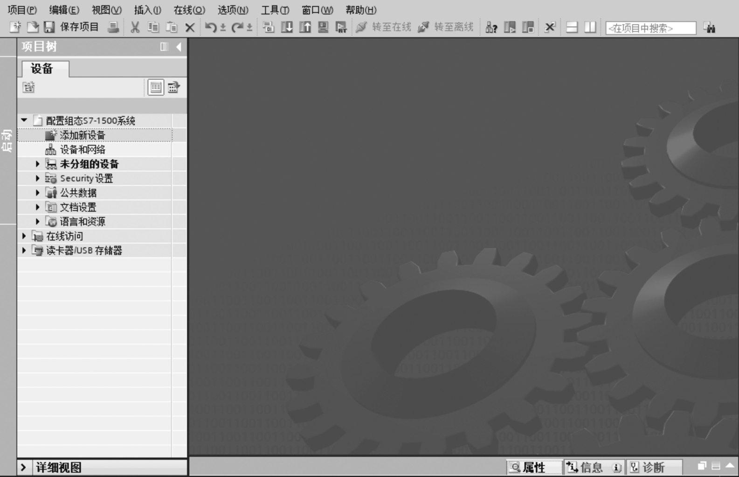
Task: Click the stop CPU icon
Action: (528, 27)
